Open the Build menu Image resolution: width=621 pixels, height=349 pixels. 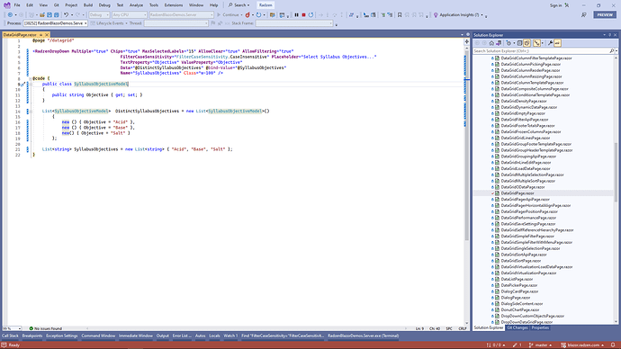tap(88, 5)
